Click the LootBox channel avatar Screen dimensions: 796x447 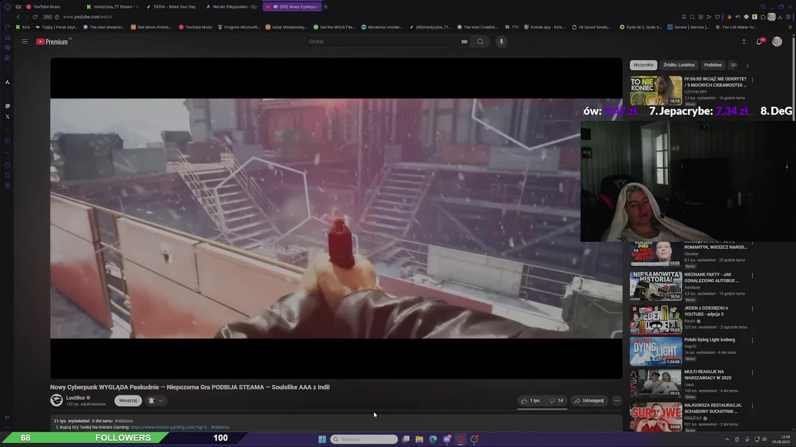(57, 400)
